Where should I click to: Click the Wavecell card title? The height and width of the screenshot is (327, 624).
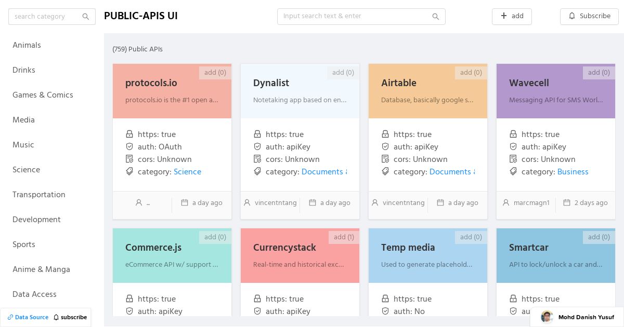(529, 83)
